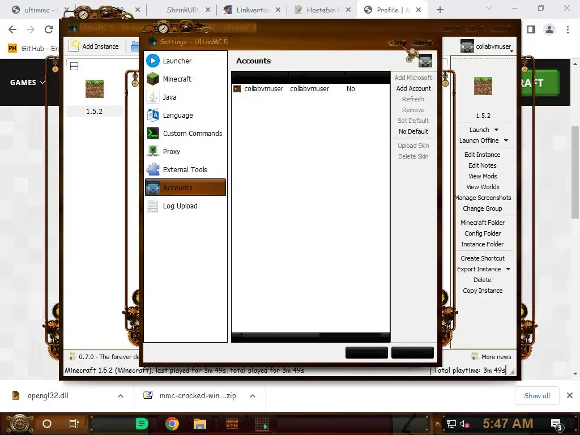580x435 pixels.
Task: Click the account avatar in Accounts header
Action: click(425, 61)
